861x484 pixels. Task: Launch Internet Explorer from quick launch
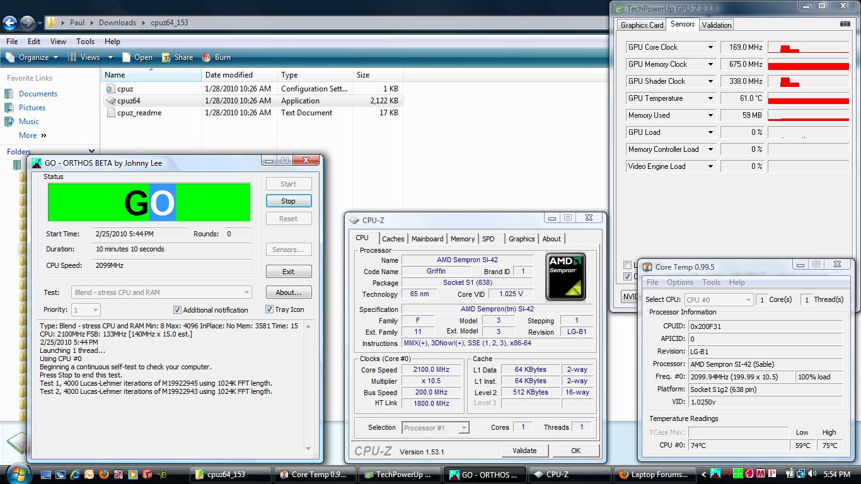[x=75, y=475]
